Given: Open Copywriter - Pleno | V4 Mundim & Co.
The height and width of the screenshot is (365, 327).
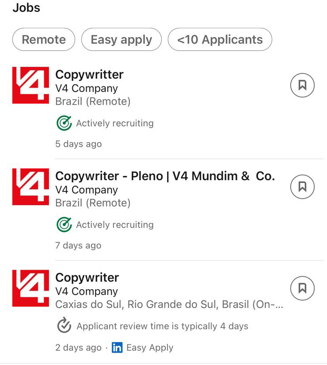Looking at the screenshot, I should point(165,176).
